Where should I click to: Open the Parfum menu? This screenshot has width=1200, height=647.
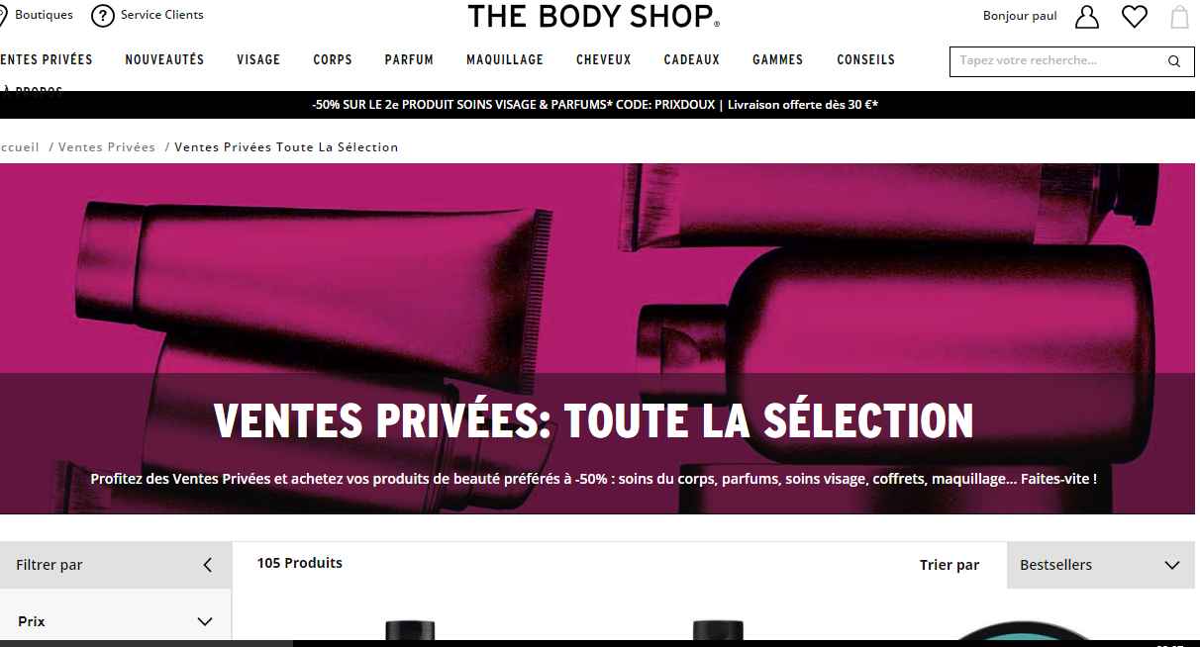point(409,59)
